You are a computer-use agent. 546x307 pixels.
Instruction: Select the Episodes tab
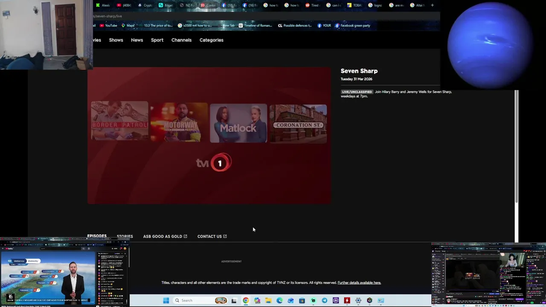[x=97, y=236]
